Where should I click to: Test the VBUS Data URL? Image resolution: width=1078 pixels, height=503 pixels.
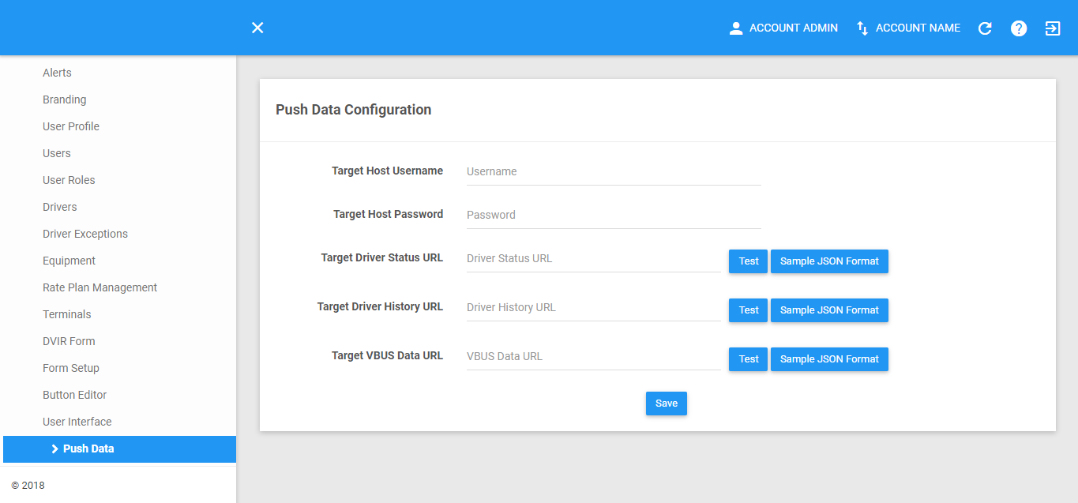749,359
